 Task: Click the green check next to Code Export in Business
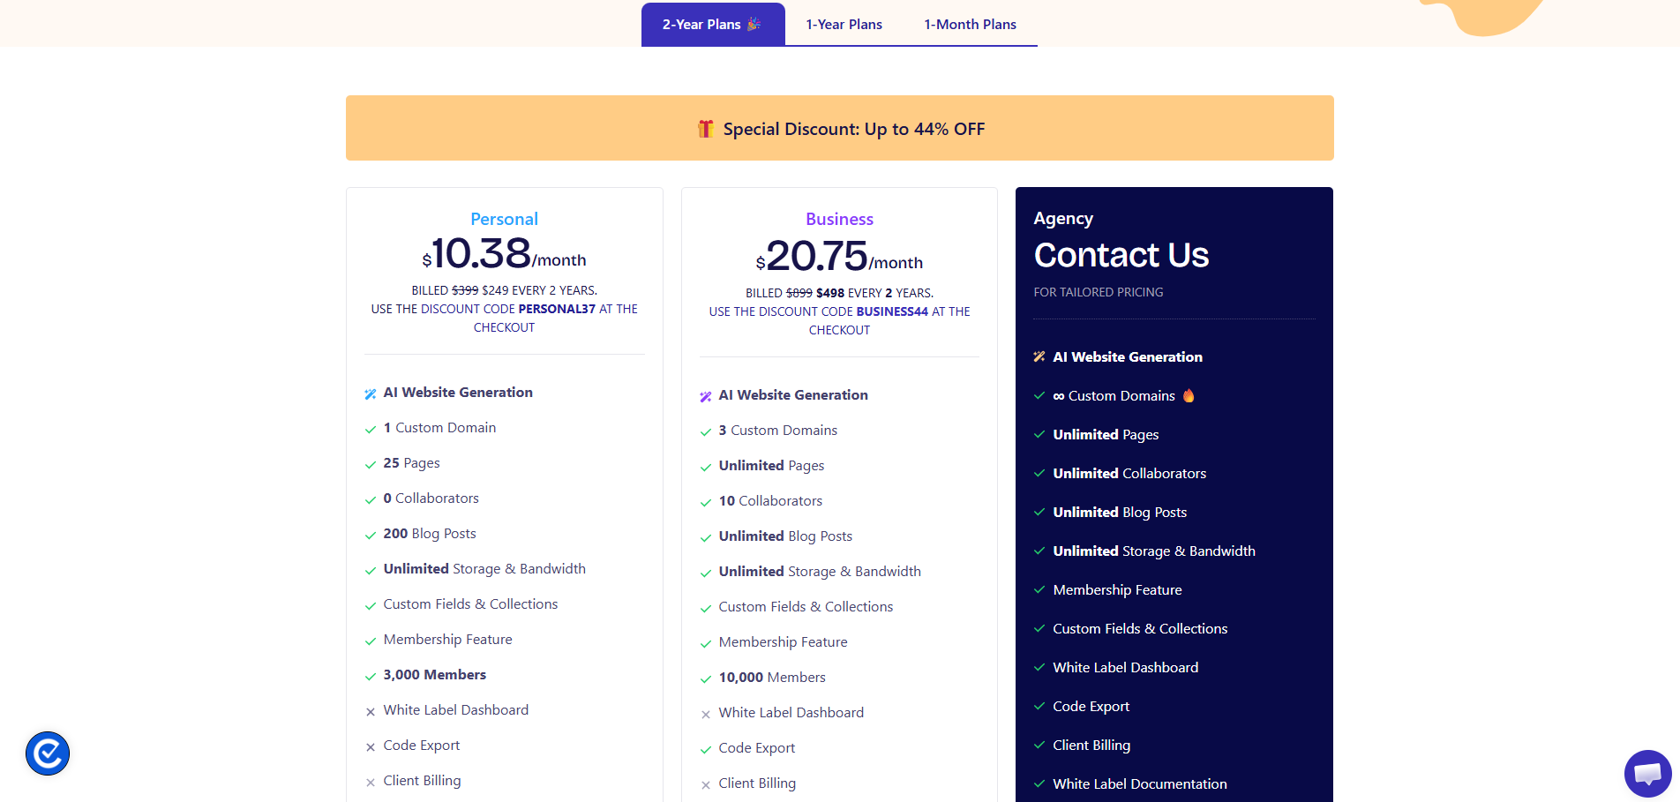point(706,749)
